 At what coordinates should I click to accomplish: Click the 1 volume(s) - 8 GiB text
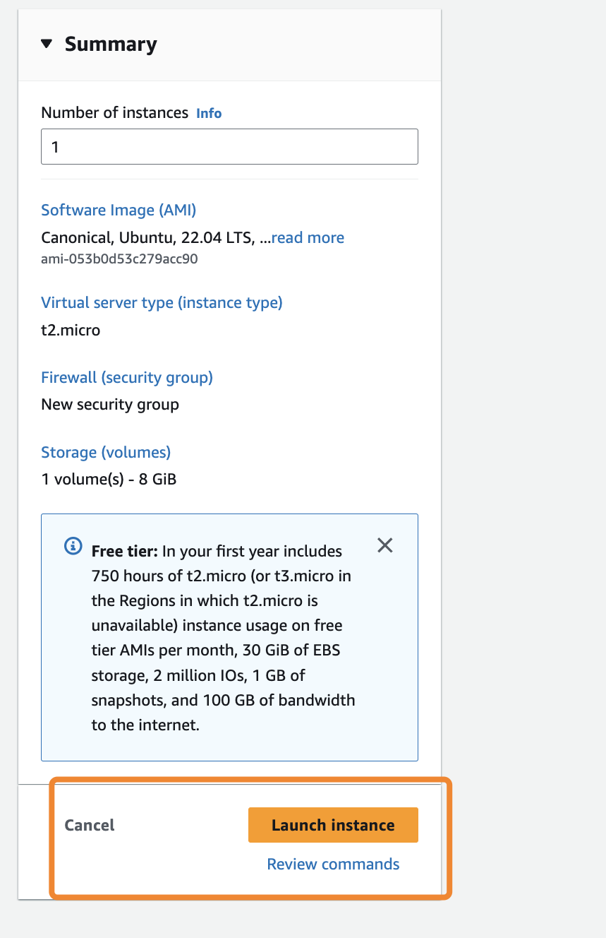point(109,480)
